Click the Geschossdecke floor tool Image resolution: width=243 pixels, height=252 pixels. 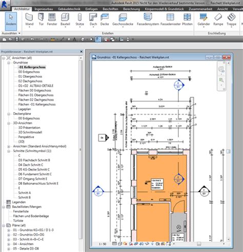(x=123, y=20)
